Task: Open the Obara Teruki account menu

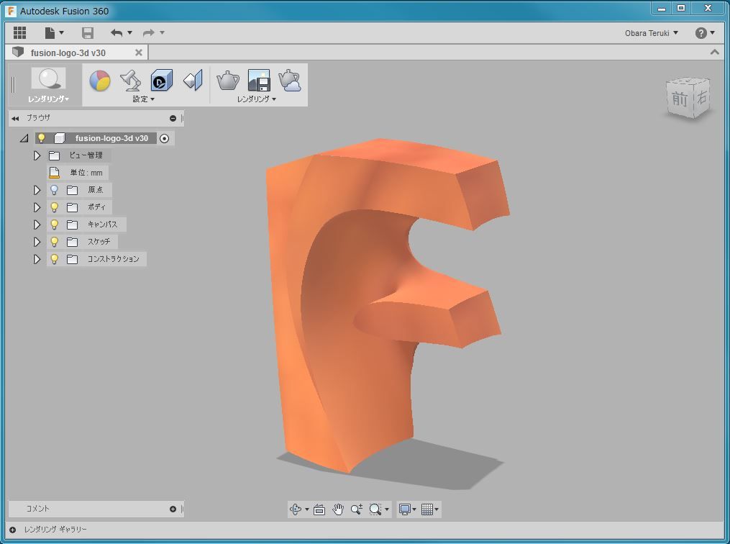Action: pos(652,33)
